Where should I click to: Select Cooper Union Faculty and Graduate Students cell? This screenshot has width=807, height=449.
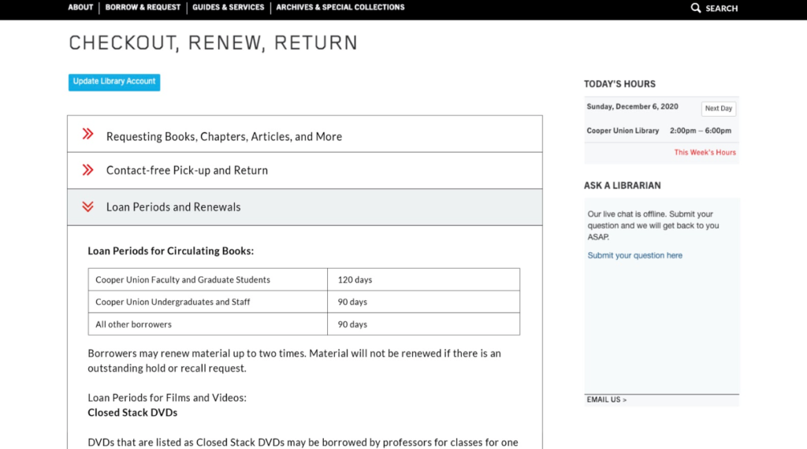pos(208,280)
